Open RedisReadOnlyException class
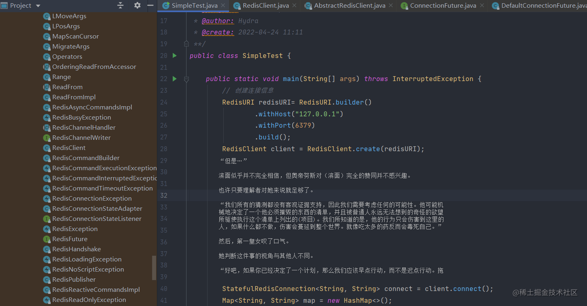Viewport: 587px width, 306px height. pos(89,300)
